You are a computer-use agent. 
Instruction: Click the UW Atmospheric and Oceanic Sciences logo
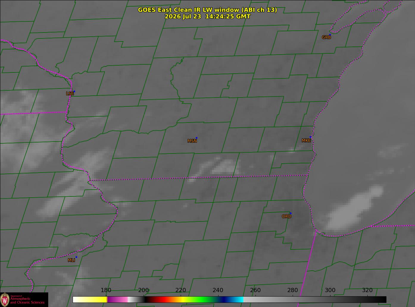(24, 300)
